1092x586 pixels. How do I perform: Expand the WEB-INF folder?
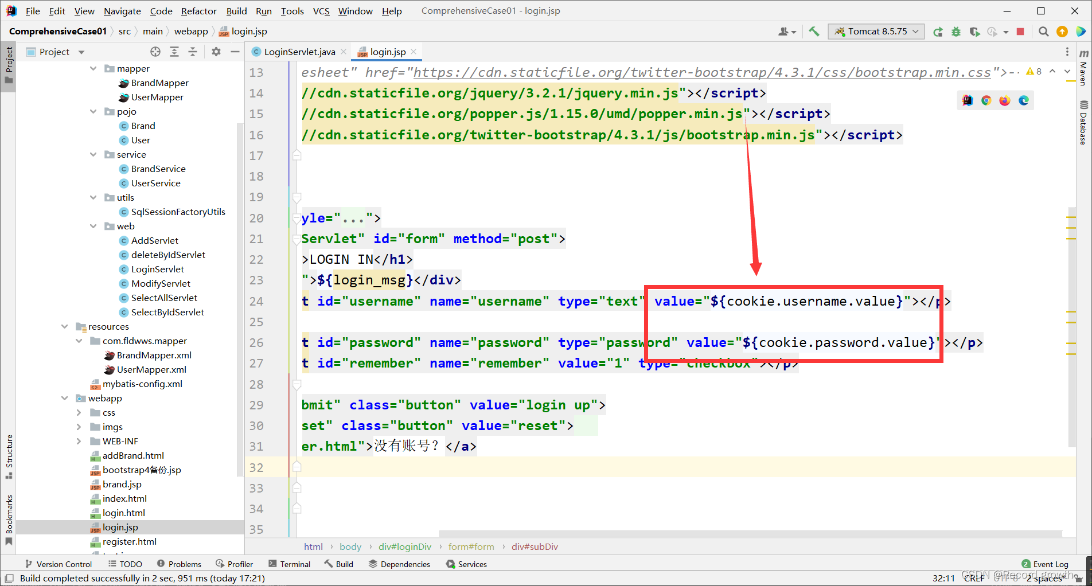click(79, 441)
